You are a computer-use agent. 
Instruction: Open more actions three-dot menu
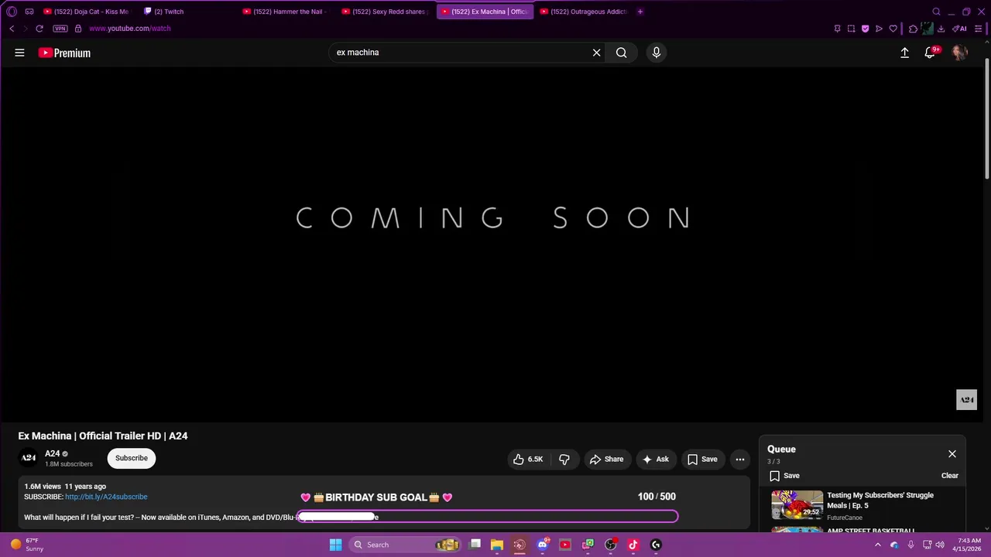[740, 459]
